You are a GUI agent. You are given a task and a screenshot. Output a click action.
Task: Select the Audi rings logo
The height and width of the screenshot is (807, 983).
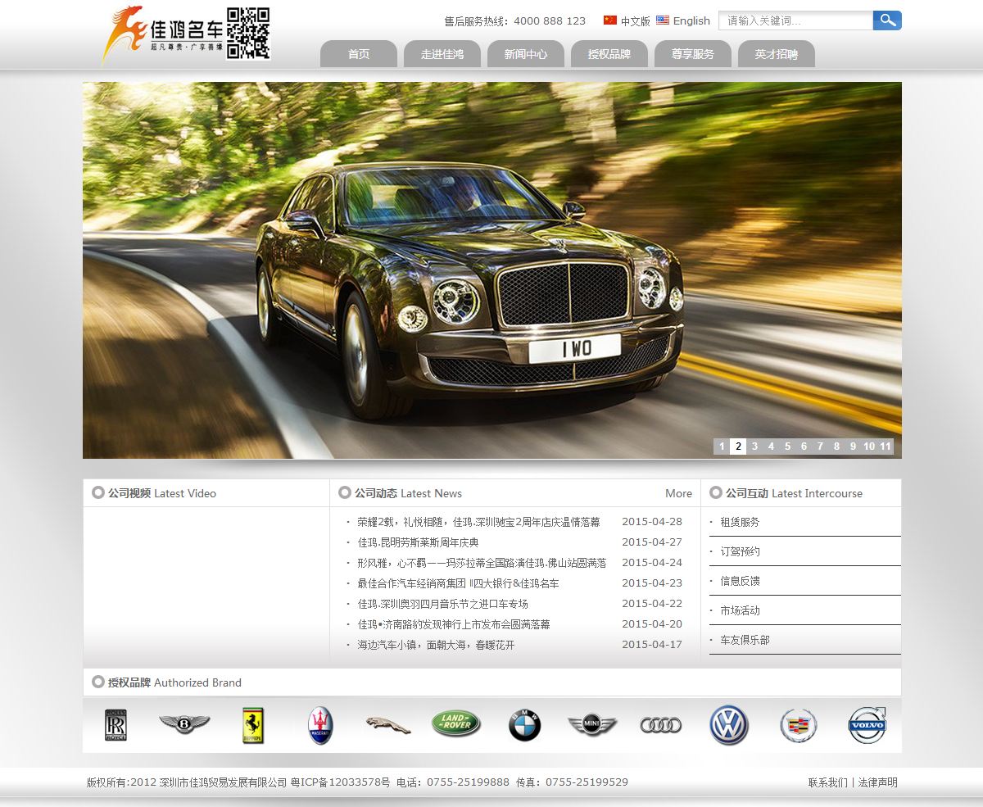660,725
